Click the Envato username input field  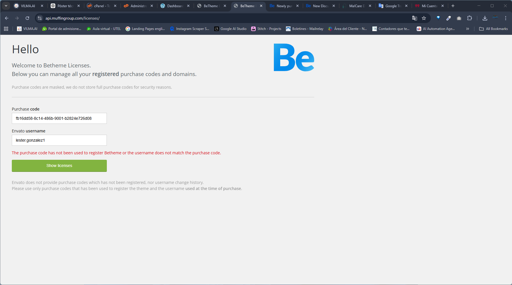point(59,140)
